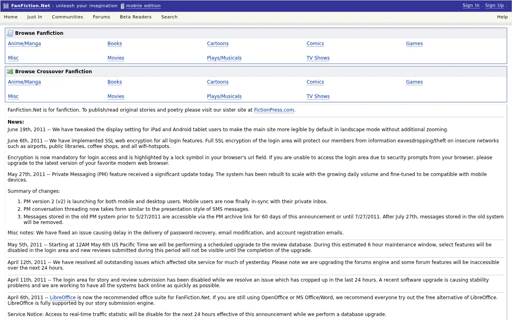Click the crossover arrows icon beside Browse Crossover Fanfiction
Screen dimensions: 512x320
coord(10,72)
